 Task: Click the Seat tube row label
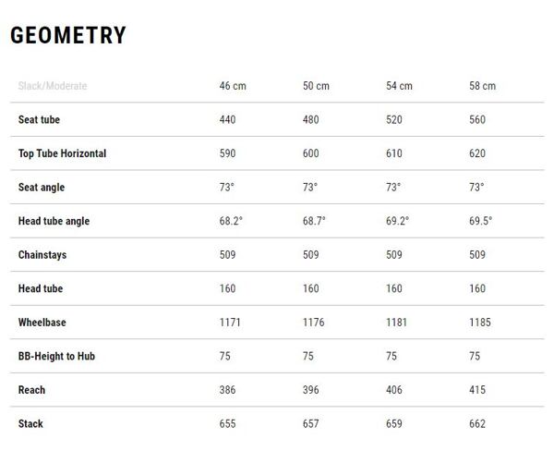click(x=39, y=119)
